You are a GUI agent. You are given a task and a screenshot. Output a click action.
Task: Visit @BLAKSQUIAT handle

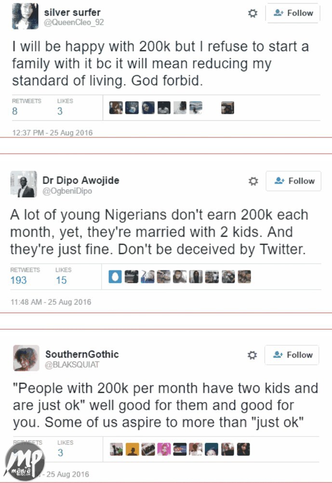point(72,364)
